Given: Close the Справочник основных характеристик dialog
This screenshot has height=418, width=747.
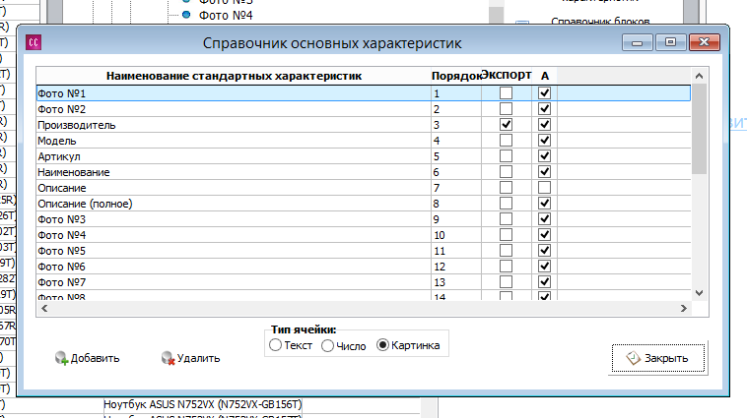Looking at the screenshot, I should [x=704, y=42].
